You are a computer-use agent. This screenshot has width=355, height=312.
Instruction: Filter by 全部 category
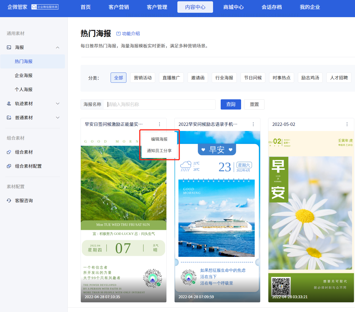119,78
